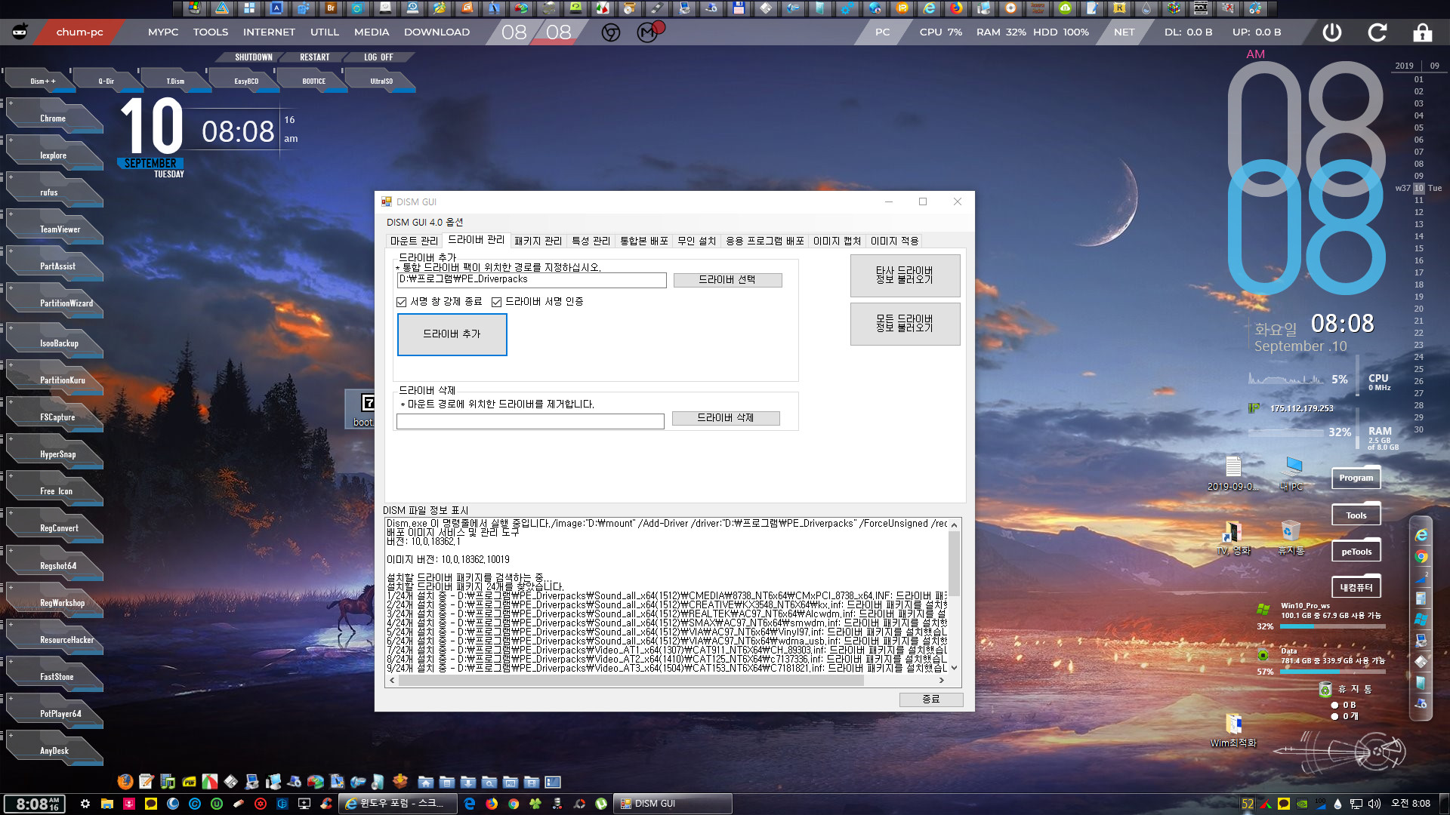This screenshot has height=815, width=1450.
Task: Click the SHUTDOWN skin button
Action: pyautogui.click(x=253, y=57)
